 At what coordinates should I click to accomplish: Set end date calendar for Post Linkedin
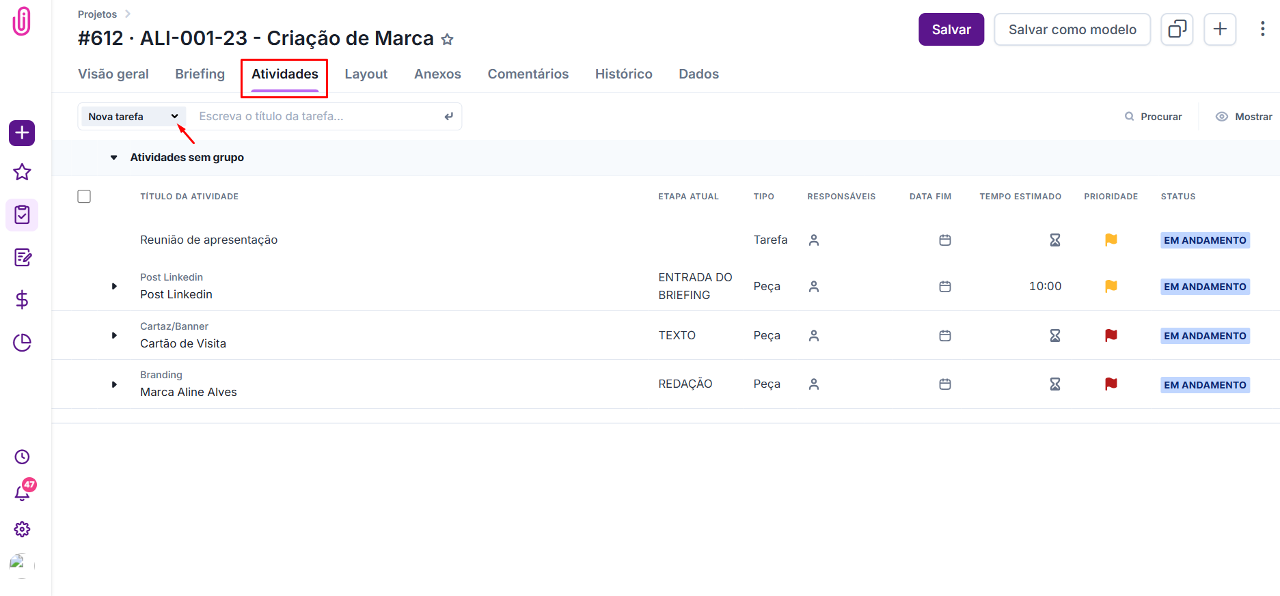[944, 287]
